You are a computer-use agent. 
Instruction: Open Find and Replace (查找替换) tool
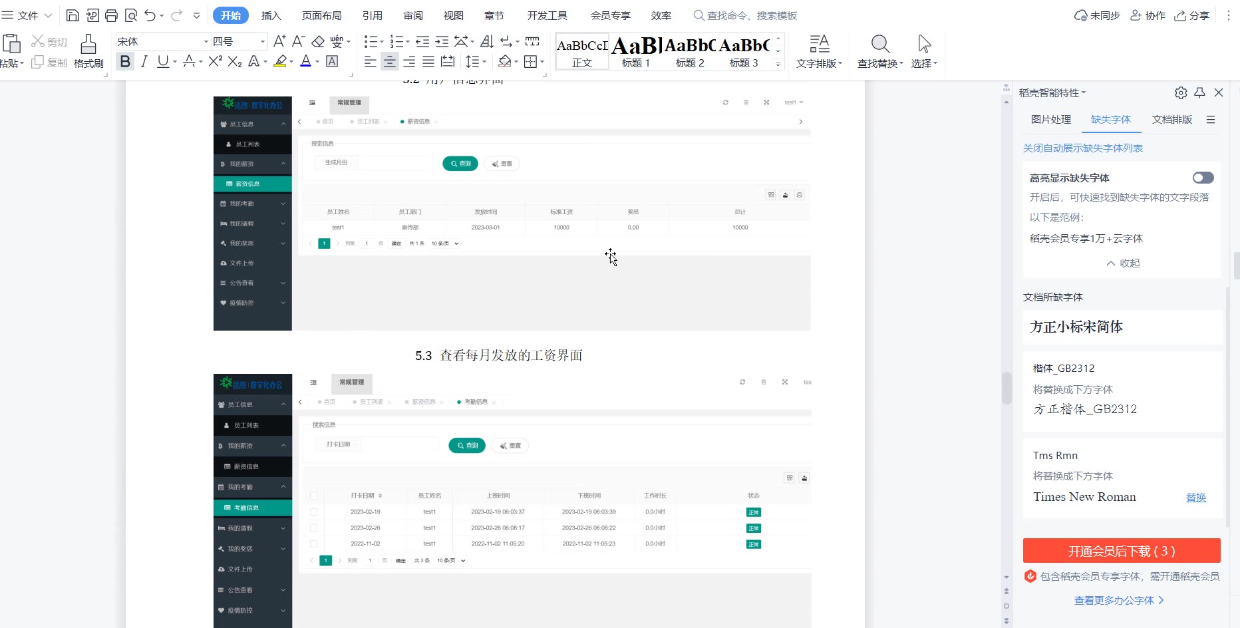click(879, 51)
